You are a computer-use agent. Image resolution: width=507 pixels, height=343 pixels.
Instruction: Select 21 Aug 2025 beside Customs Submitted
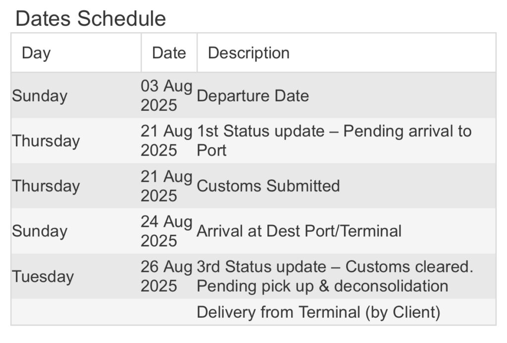[166, 186]
